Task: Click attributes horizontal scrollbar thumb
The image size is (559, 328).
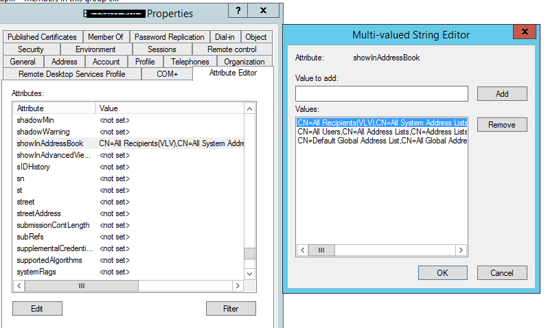Action: point(82,285)
